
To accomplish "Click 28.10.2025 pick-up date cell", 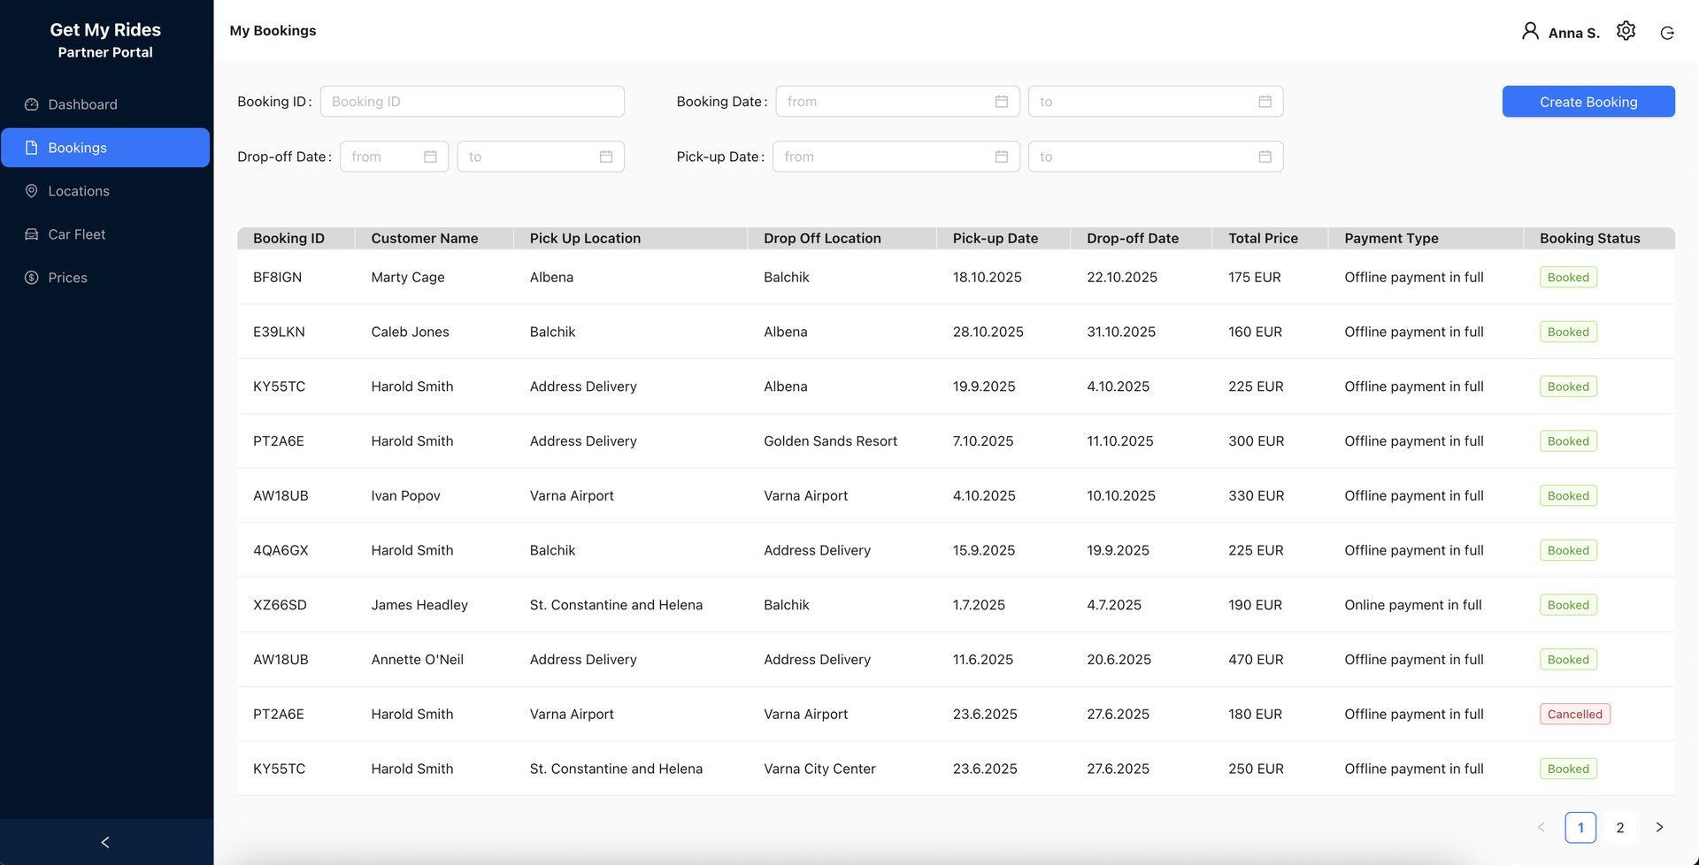I will (x=988, y=333).
